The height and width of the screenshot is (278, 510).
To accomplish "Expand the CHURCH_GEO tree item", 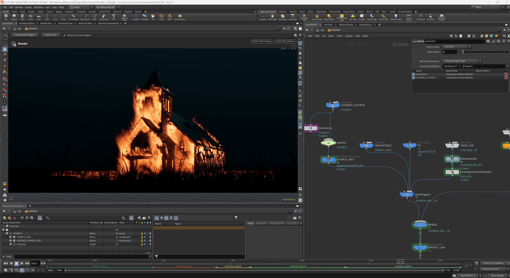I will click(11, 237).
